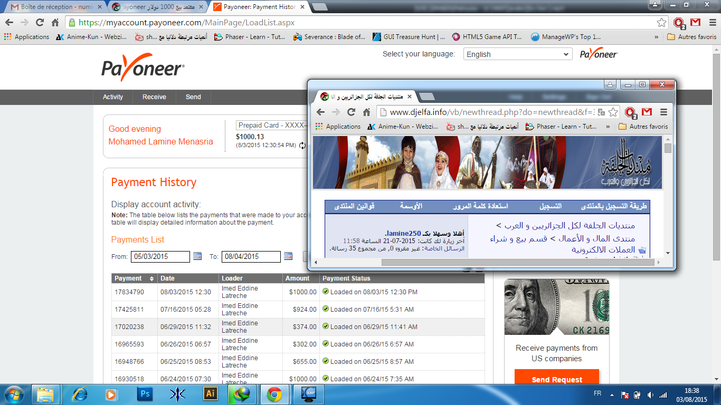The image size is (721, 405).
Task: Open the Gmail extension icon in the main Chrome toolbar
Action: pos(695,23)
